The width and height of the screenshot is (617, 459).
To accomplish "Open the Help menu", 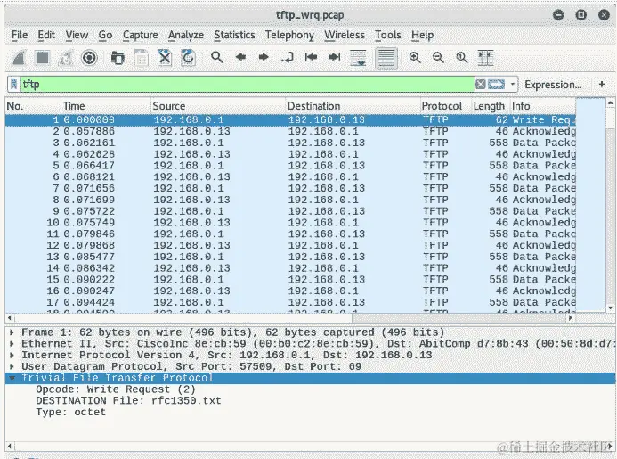I will [422, 35].
